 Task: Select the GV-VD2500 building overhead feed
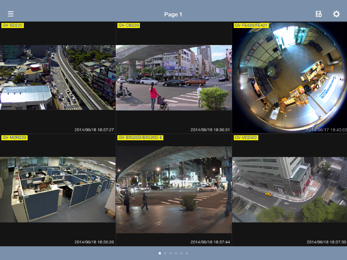pos(289,190)
